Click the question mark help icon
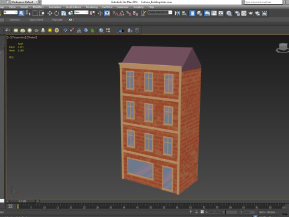Viewport: 289px width, 217px height. (137, 30)
